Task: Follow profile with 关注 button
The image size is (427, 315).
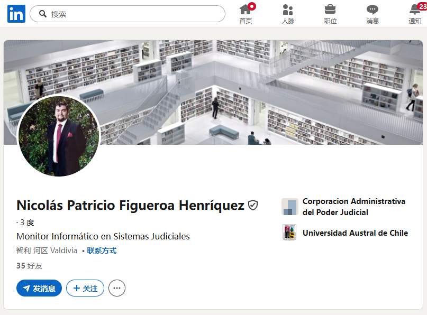Action: coord(85,288)
